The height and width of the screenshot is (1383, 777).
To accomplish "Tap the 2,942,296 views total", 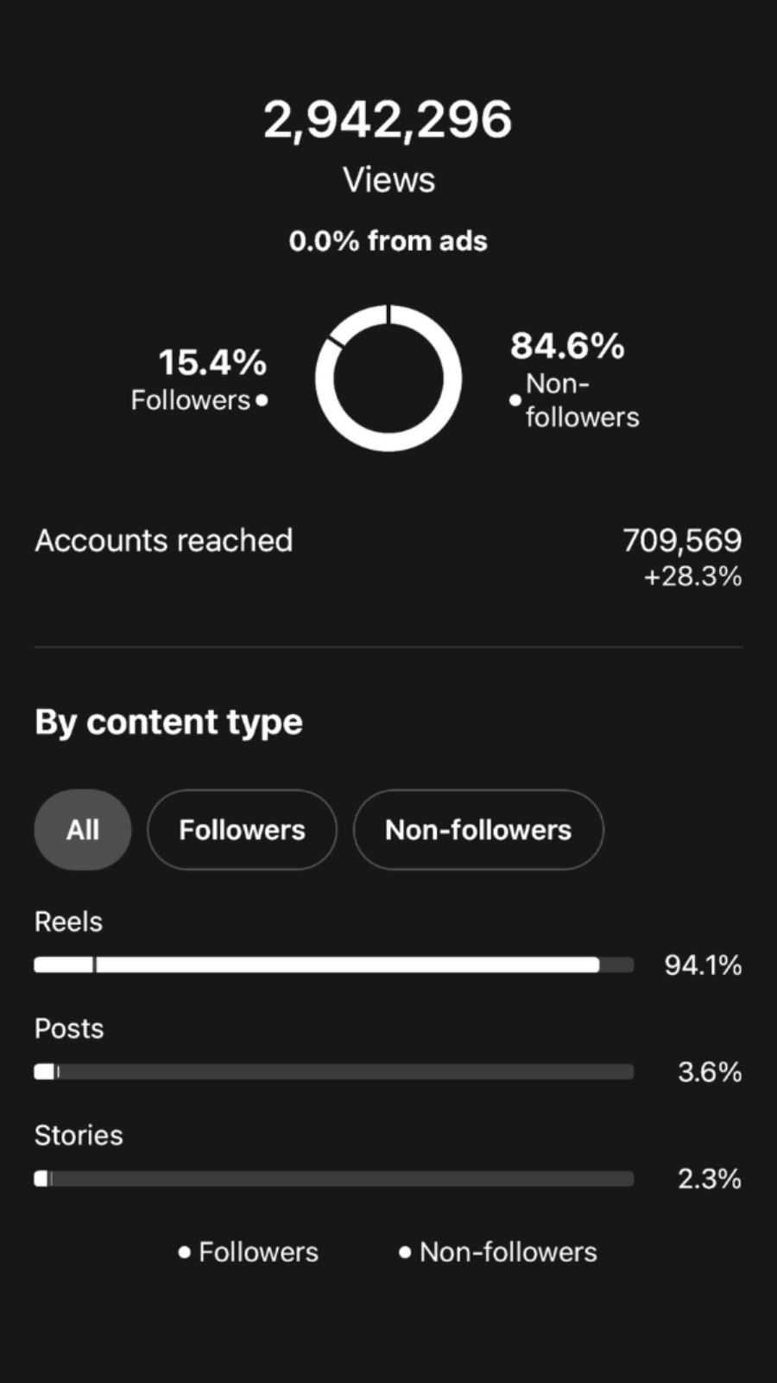I will [x=388, y=119].
